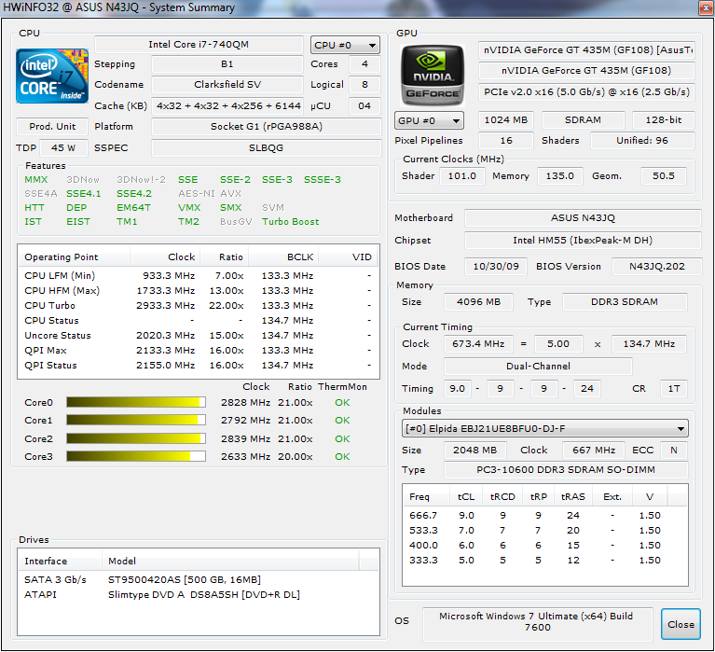
Task: Select the QPI Status row
Action: (x=199, y=365)
